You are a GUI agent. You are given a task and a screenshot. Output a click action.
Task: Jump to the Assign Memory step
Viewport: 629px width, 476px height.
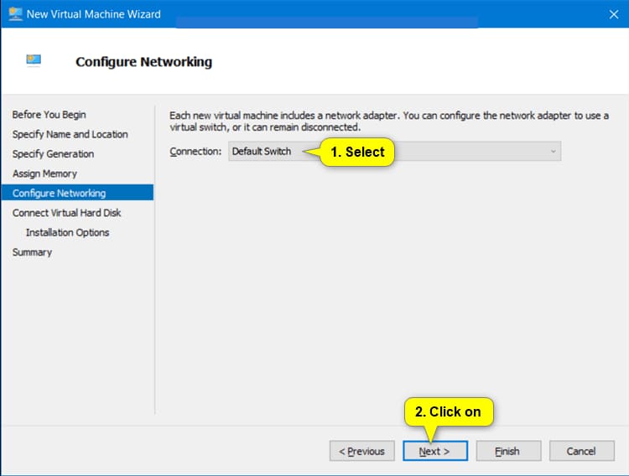tap(44, 173)
